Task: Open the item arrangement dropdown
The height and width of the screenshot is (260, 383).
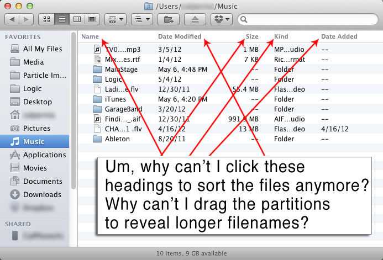Action: 116,19
